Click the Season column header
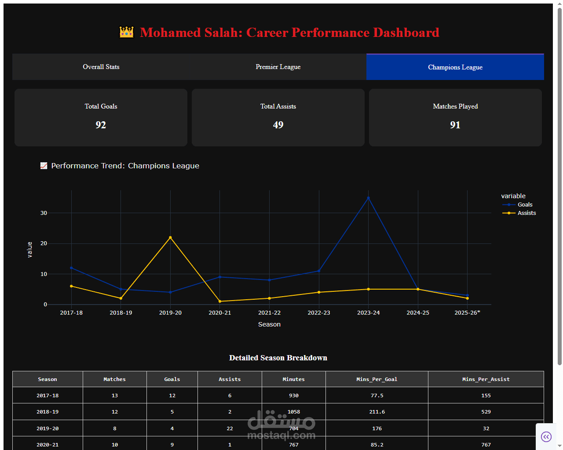This screenshot has height=450, width=563. pyautogui.click(x=48, y=379)
